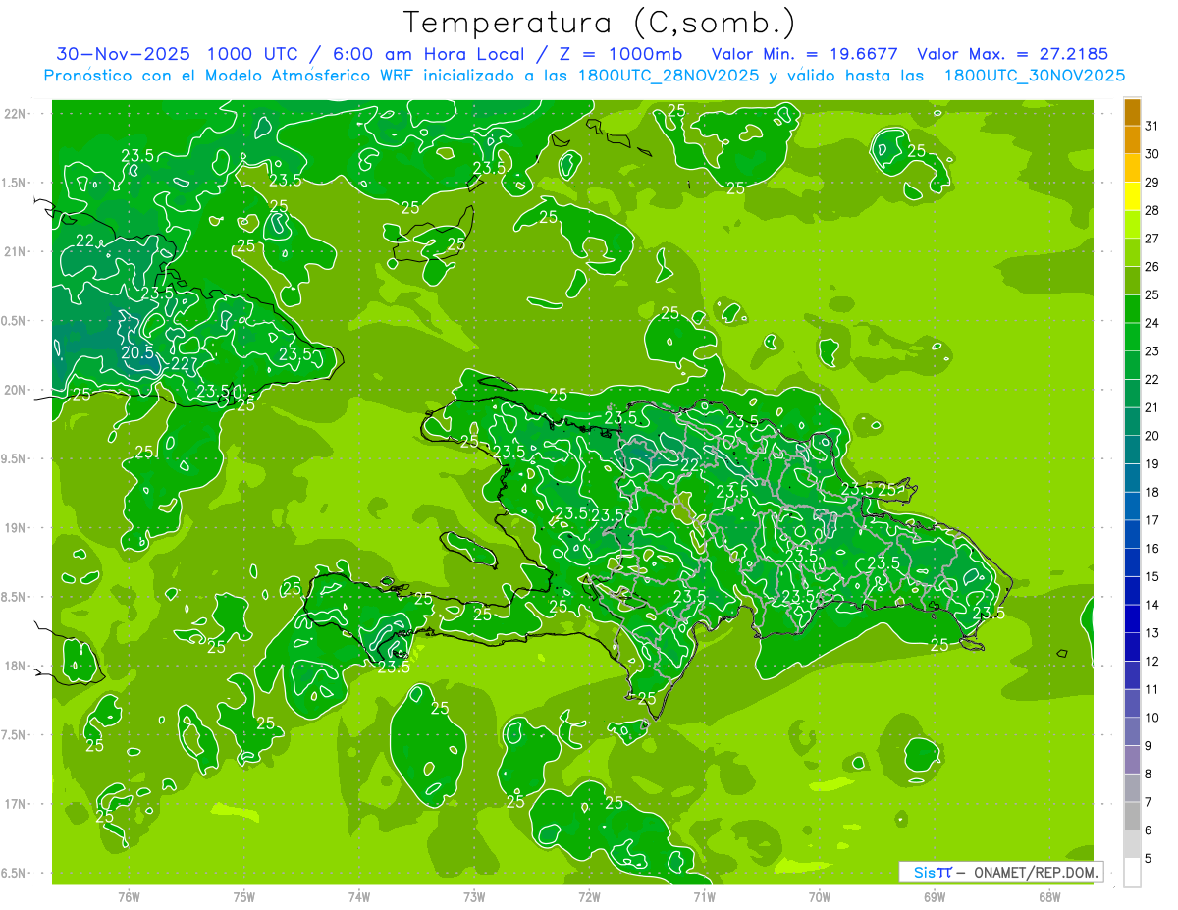Click the "20.5" contour label over Cuba
The width and height of the screenshot is (1178, 910).
coord(137,352)
